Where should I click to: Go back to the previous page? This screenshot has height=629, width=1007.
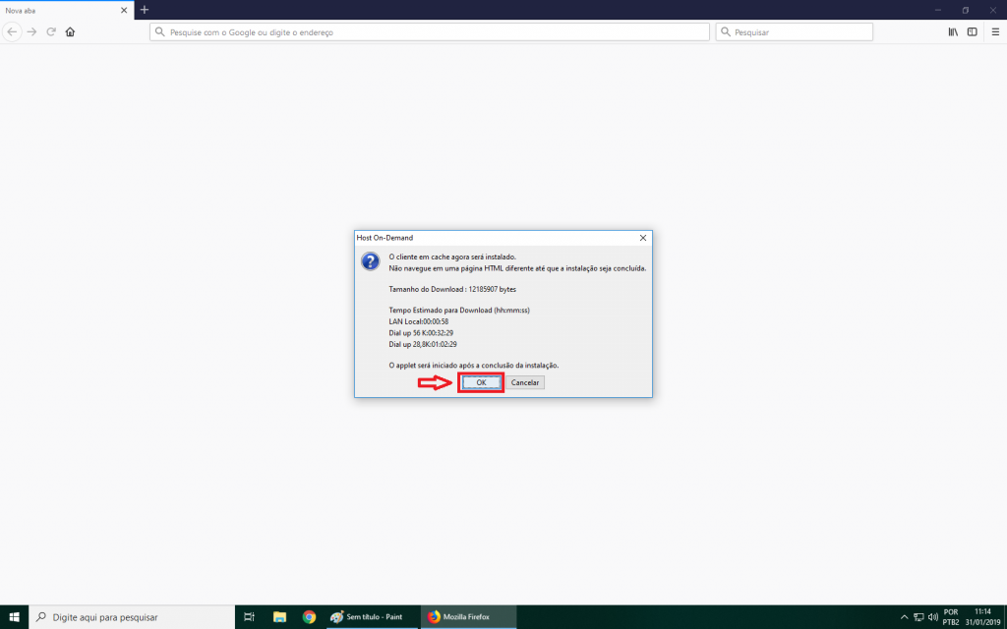[x=13, y=31]
